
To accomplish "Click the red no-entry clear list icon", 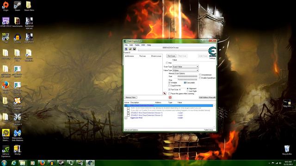I will (170, 97).
